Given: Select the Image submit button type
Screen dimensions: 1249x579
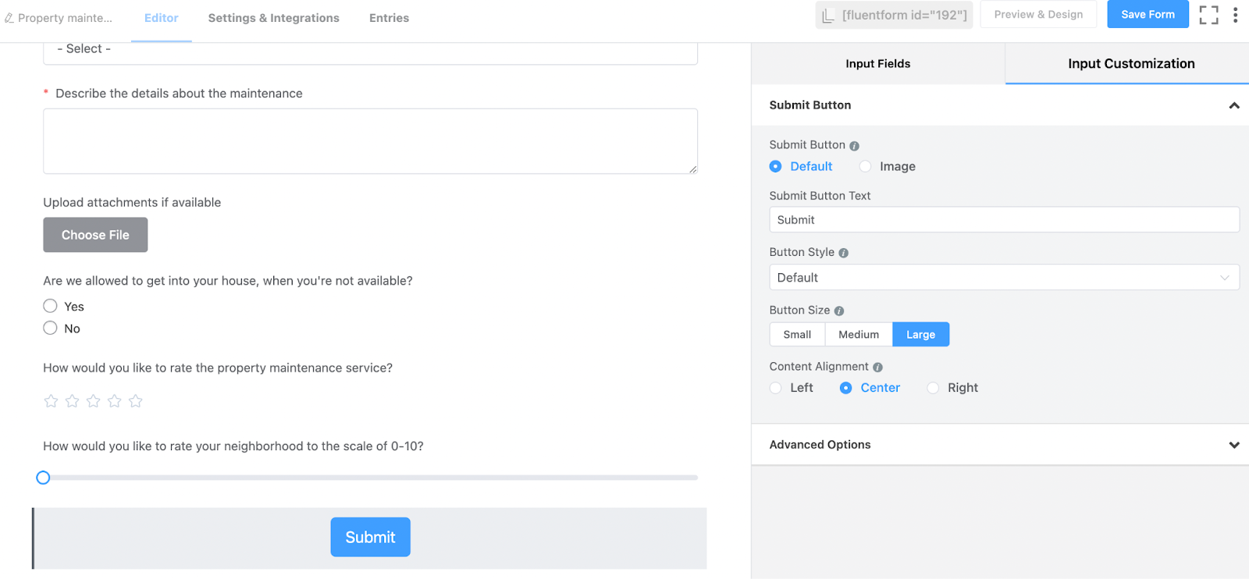Looking at the screenshot, I should coord(865,166).
